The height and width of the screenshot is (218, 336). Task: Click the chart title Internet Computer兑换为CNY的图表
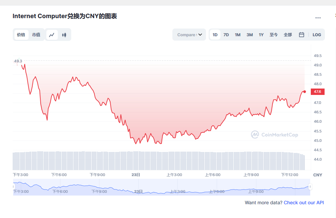(x=65, y=16)
